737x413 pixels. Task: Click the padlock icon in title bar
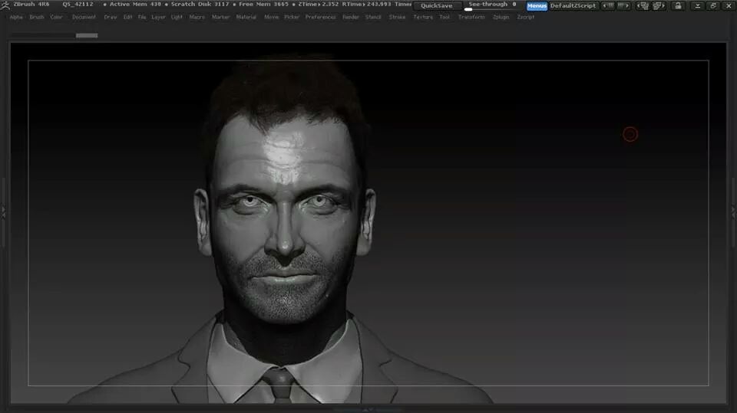[678, 5]
